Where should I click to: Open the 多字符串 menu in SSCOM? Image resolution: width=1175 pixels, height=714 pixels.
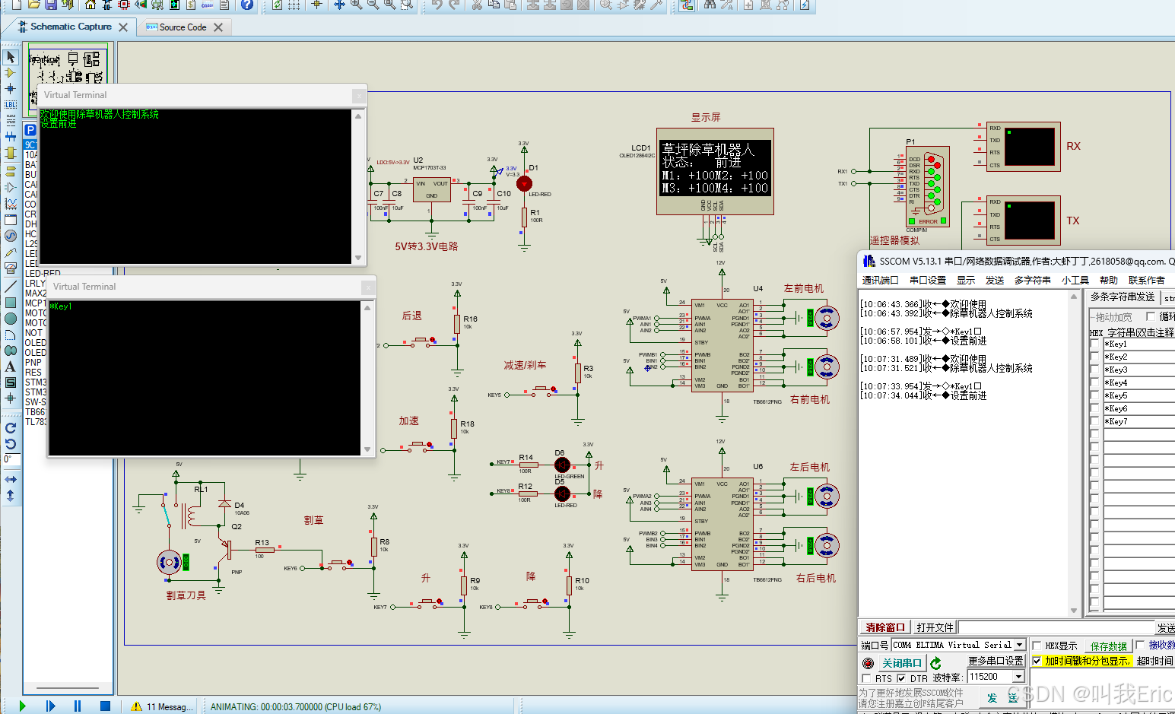tap(1033, 281)
